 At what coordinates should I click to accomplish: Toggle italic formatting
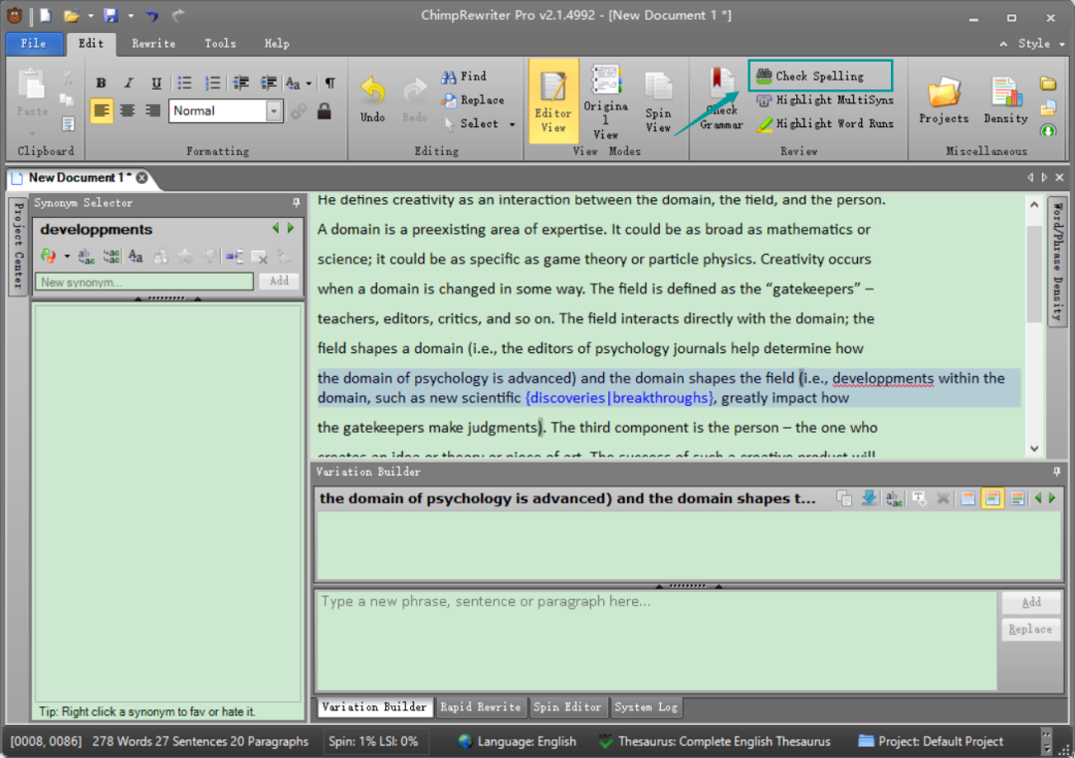coord(128,83)
